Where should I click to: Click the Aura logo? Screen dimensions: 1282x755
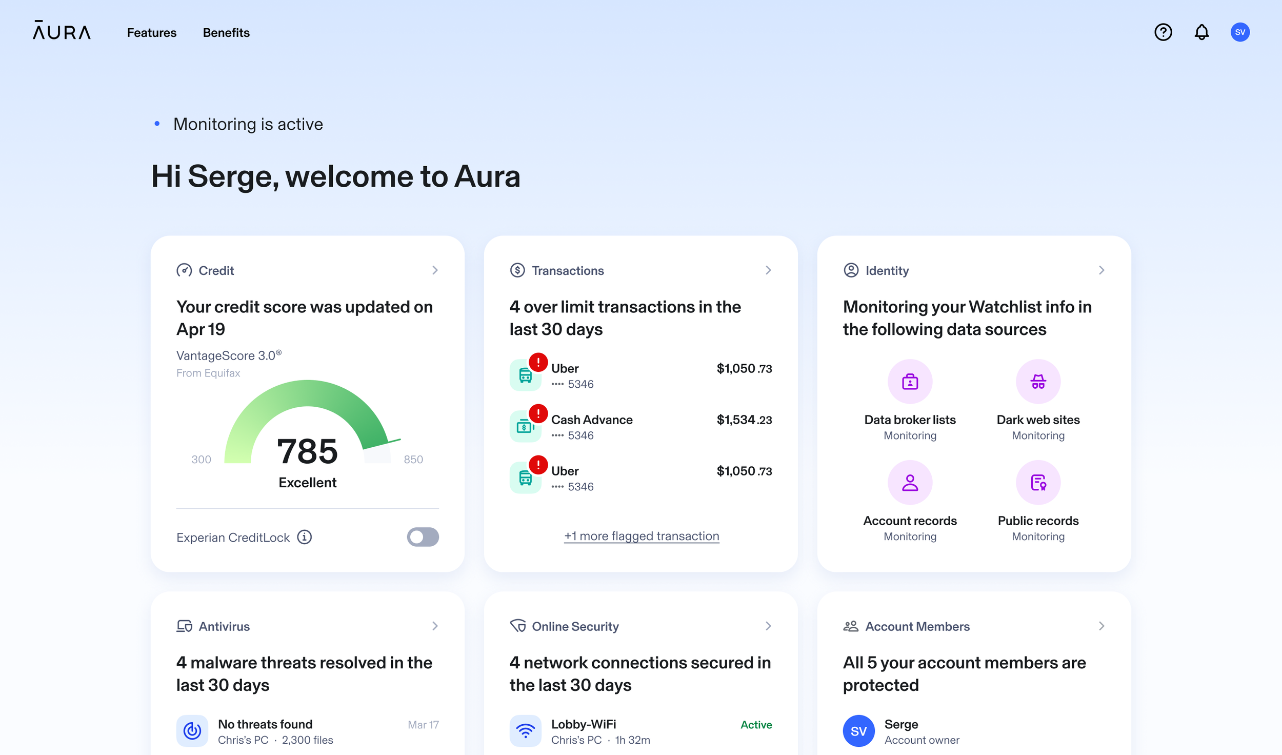tap(62, 31)
